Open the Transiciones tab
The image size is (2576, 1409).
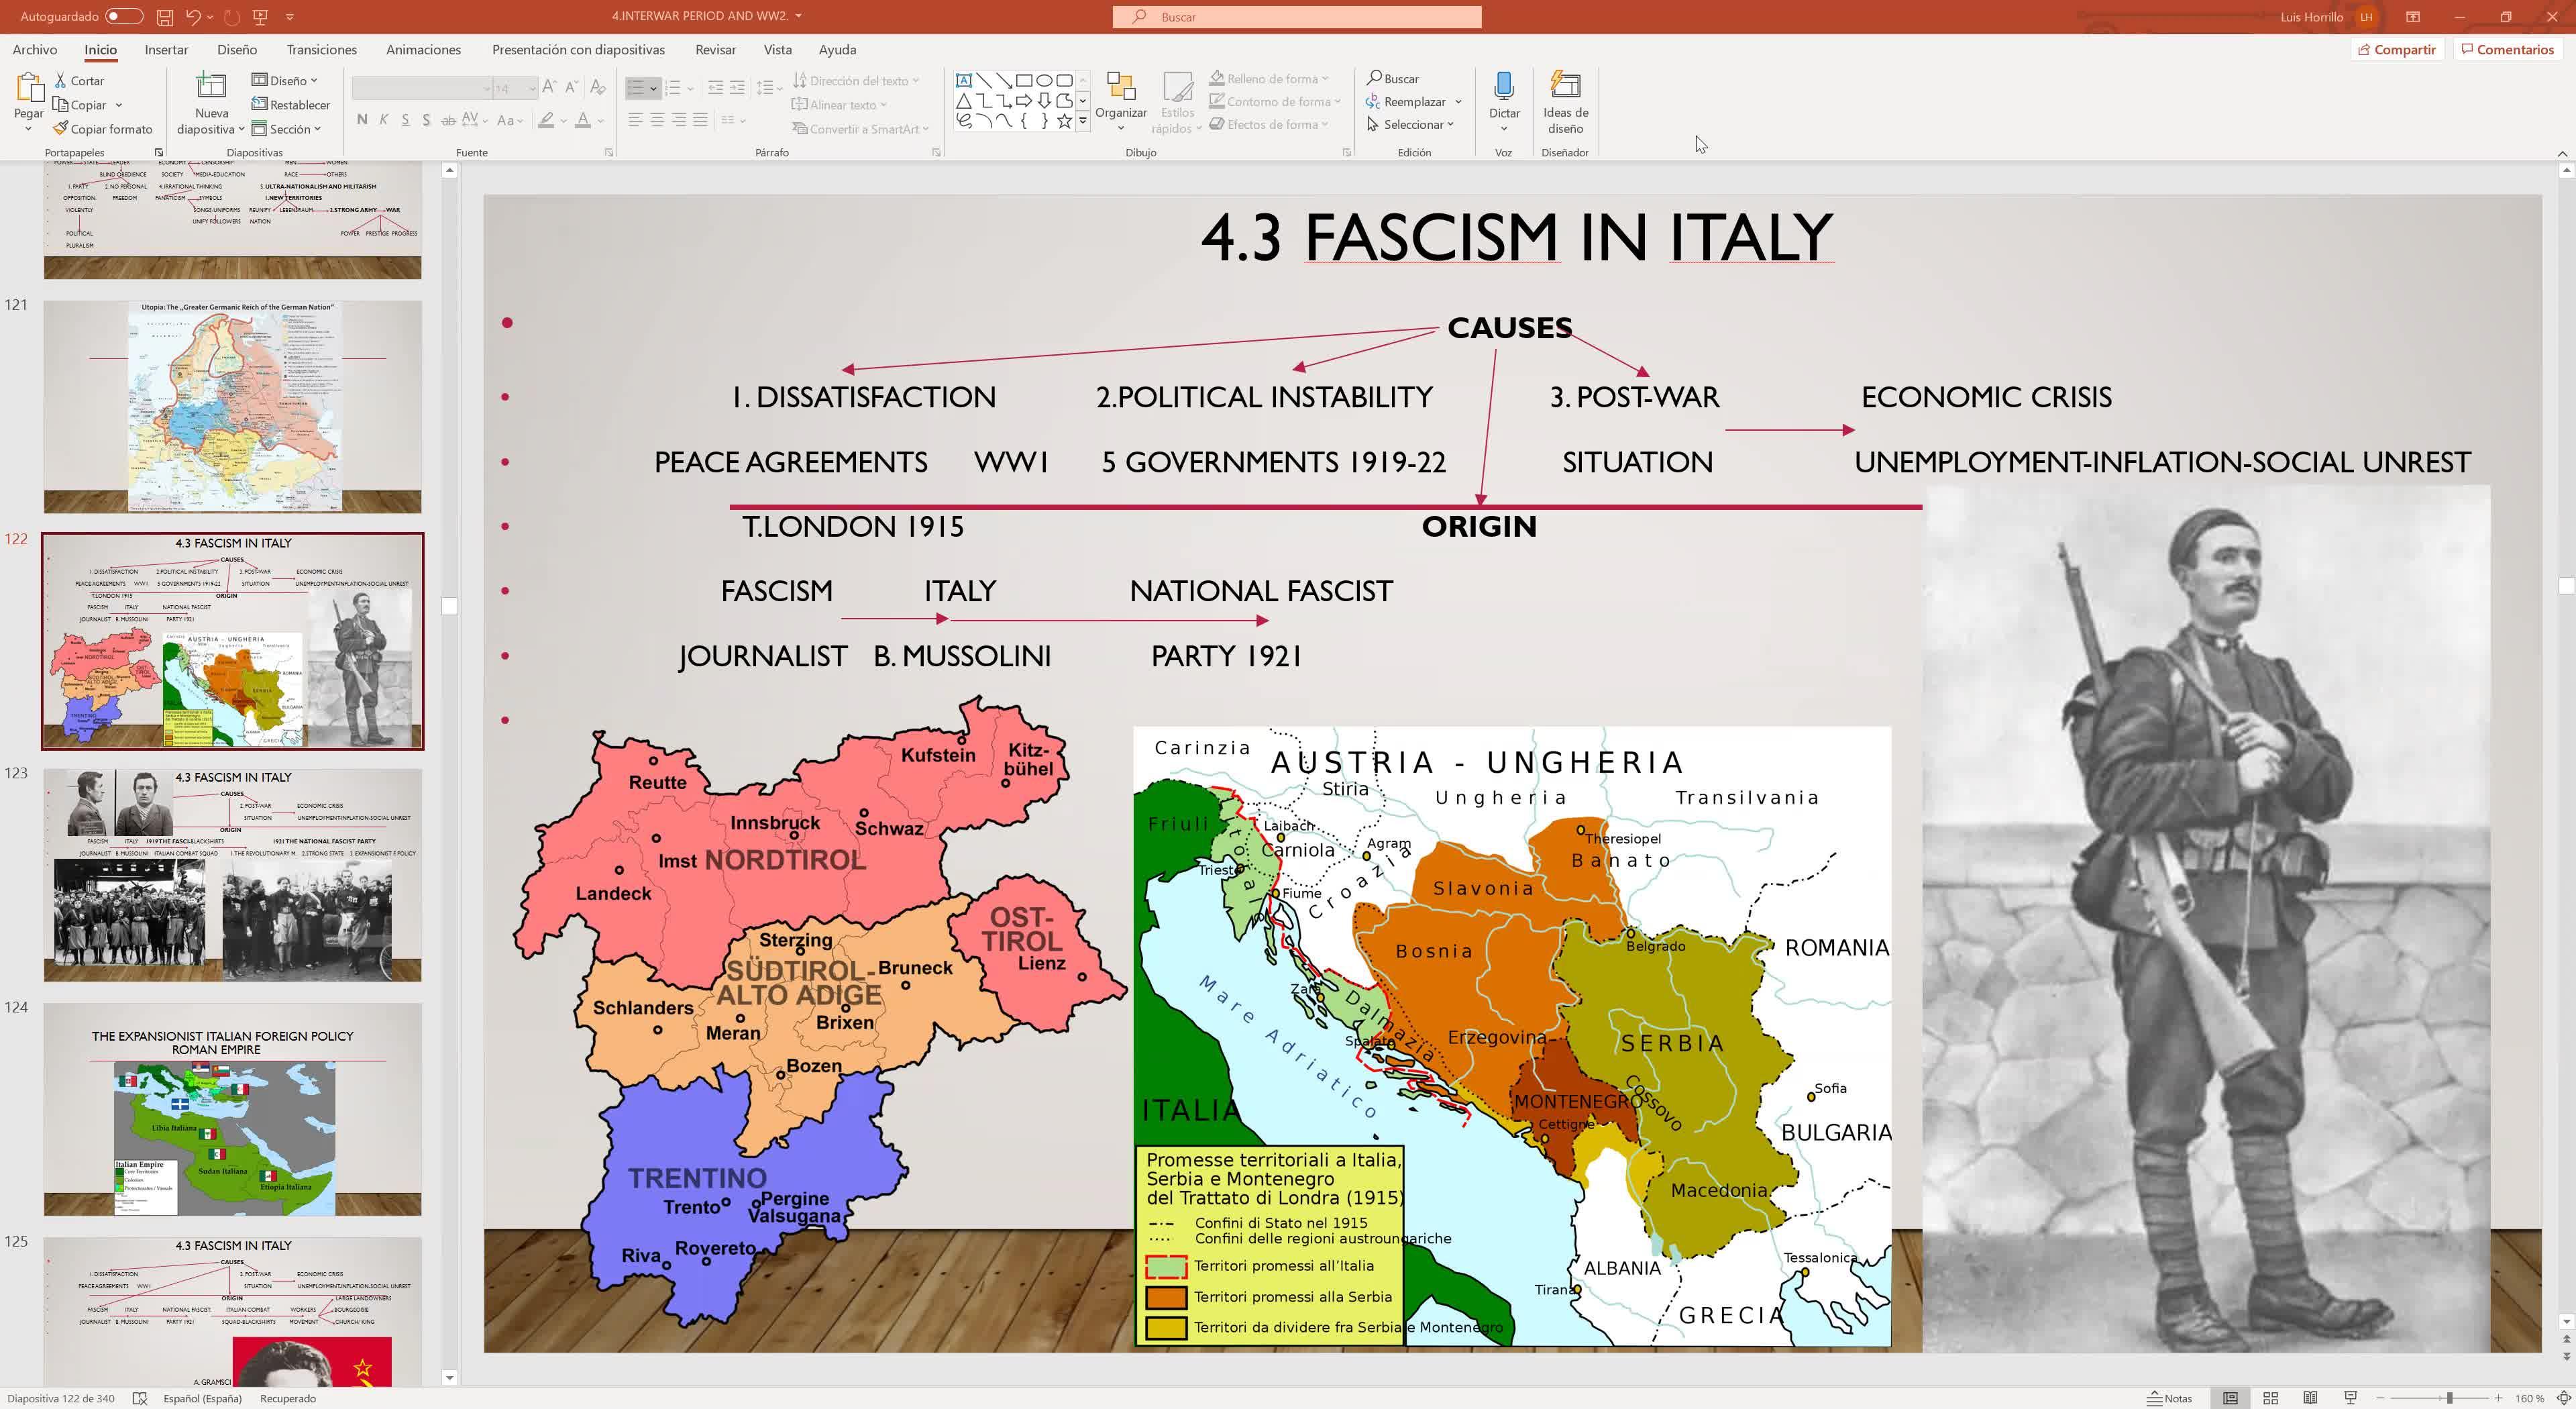[321, 49]
